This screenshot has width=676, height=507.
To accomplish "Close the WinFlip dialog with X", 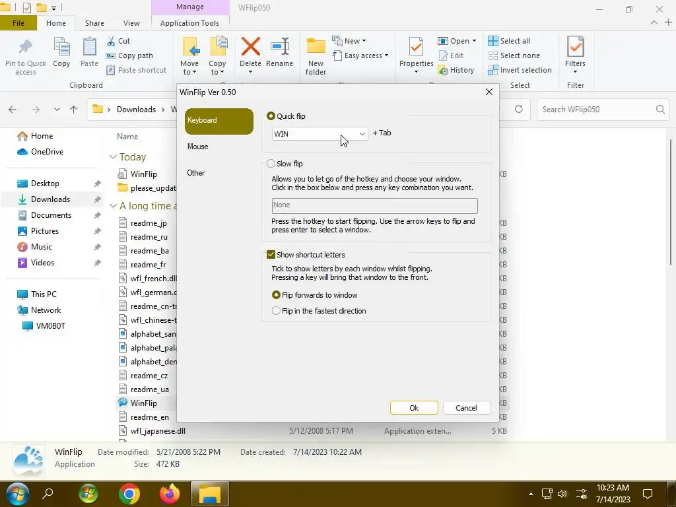I will pos(489,92).
